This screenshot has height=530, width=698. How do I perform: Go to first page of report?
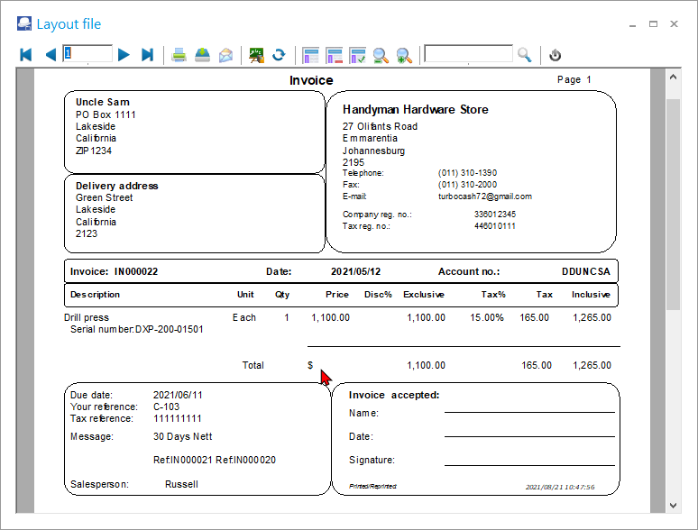point(25,55)
